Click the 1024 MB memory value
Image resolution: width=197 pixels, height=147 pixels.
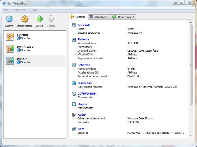(x=133, y=43)
